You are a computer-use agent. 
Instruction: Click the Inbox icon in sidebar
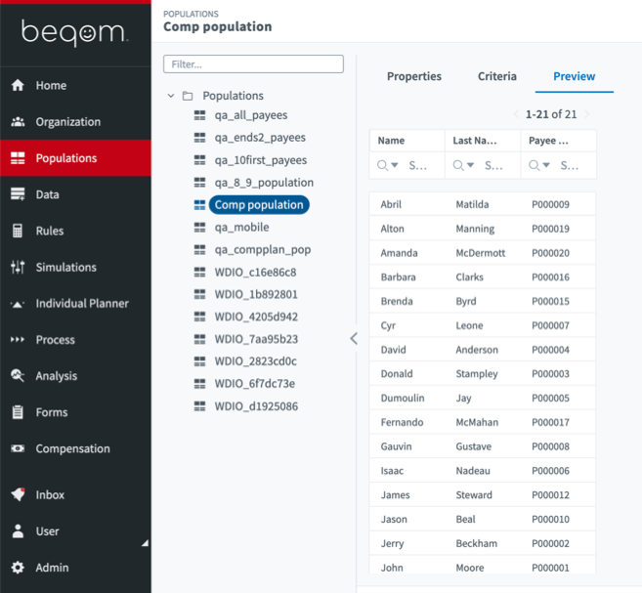point(18,495)
